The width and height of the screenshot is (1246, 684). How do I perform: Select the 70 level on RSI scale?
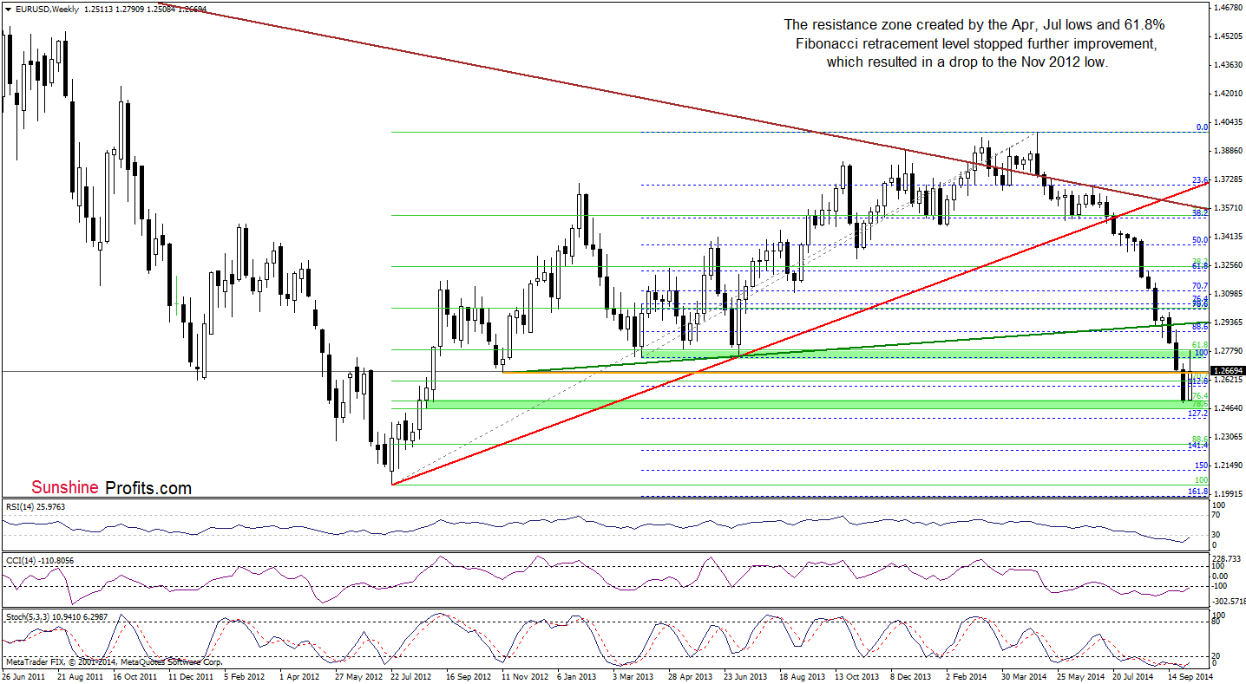pos(1218,514)
